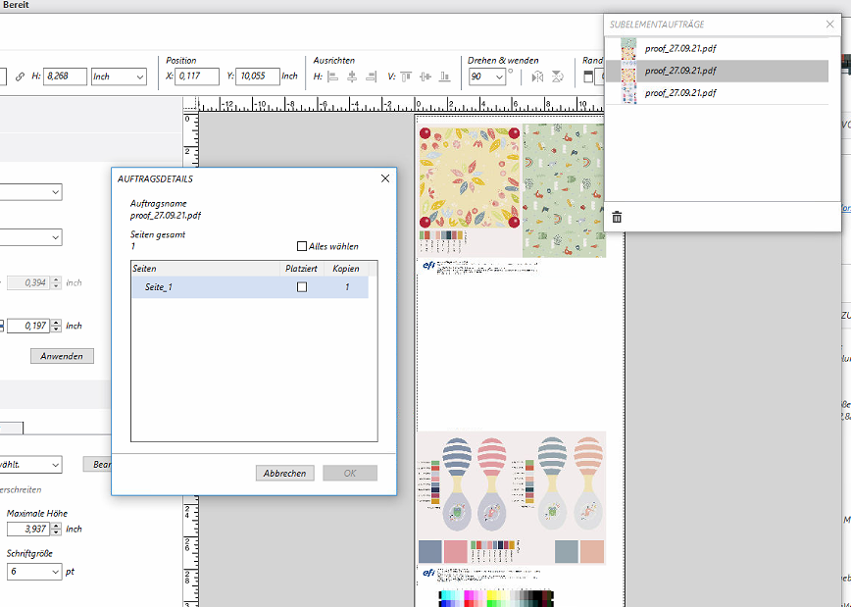Align selection to right edge icon

[371, 76]
